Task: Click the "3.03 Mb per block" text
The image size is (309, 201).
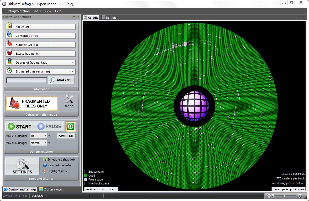Action: [x=293, y=174]
